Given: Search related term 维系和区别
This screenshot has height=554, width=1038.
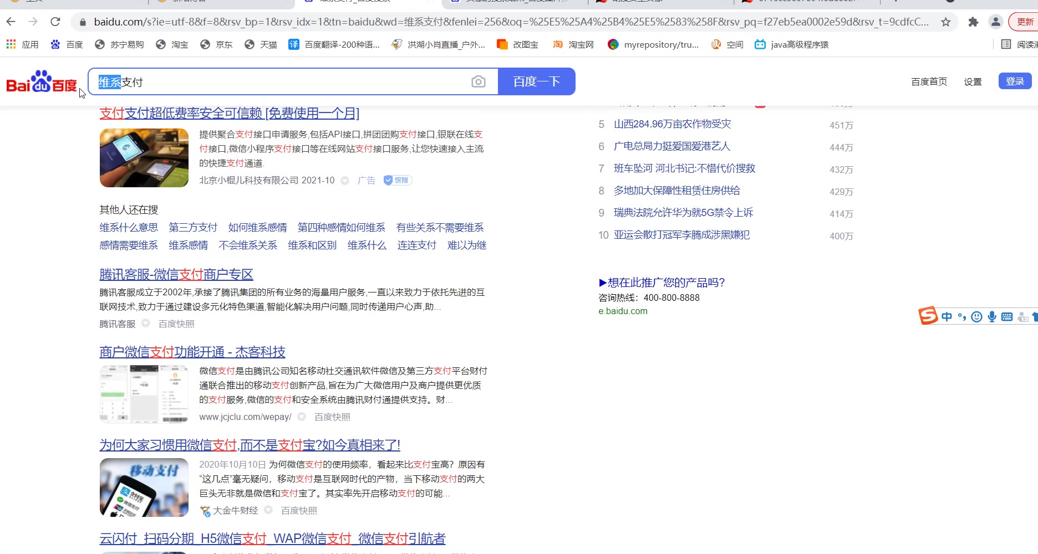Looking at the screenshot, I should (x=312, y=245).
